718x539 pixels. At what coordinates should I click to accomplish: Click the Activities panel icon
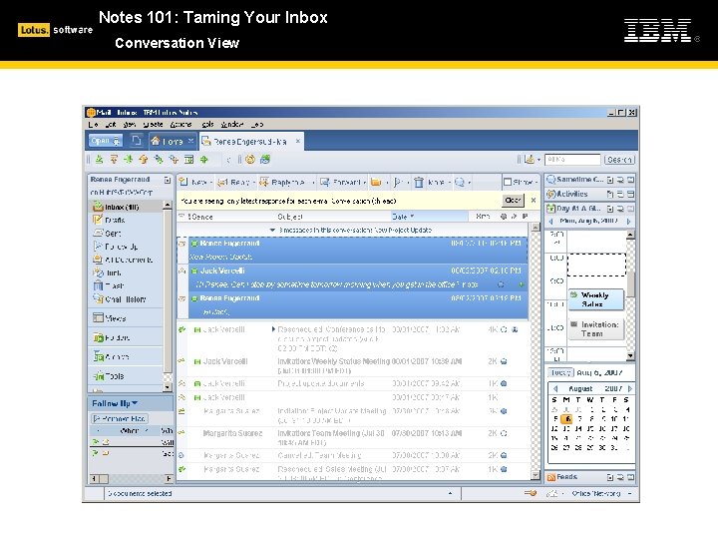point(551,194)
